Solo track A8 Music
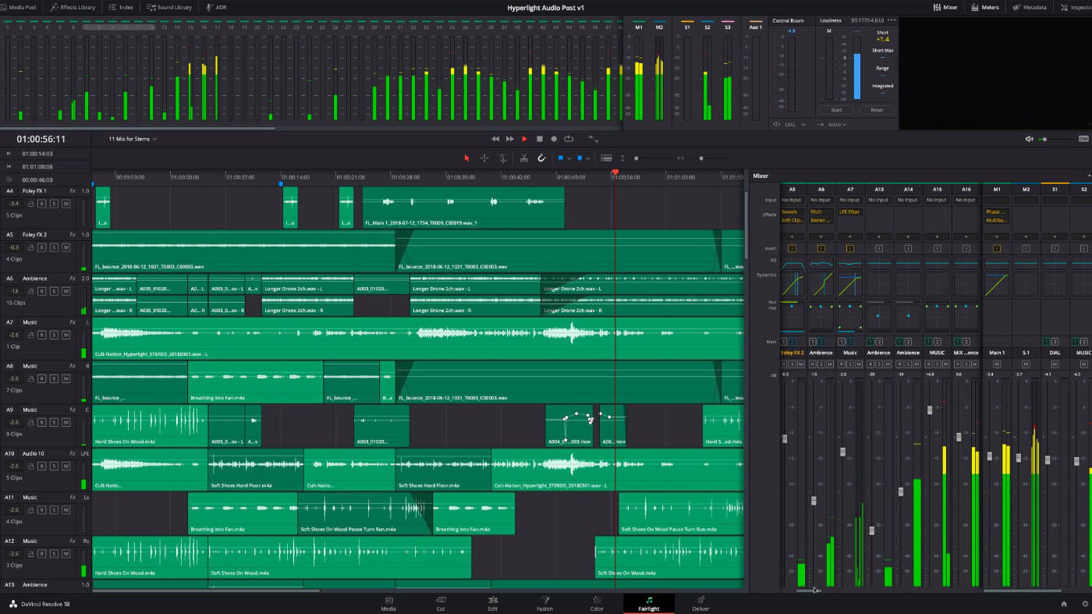 click(55, 378)
